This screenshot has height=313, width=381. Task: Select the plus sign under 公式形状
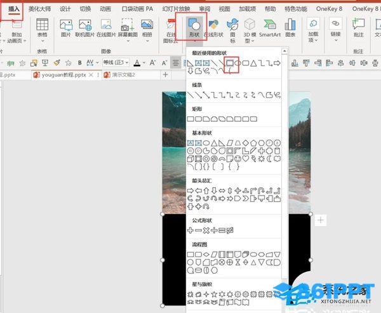tap(190, 230)
